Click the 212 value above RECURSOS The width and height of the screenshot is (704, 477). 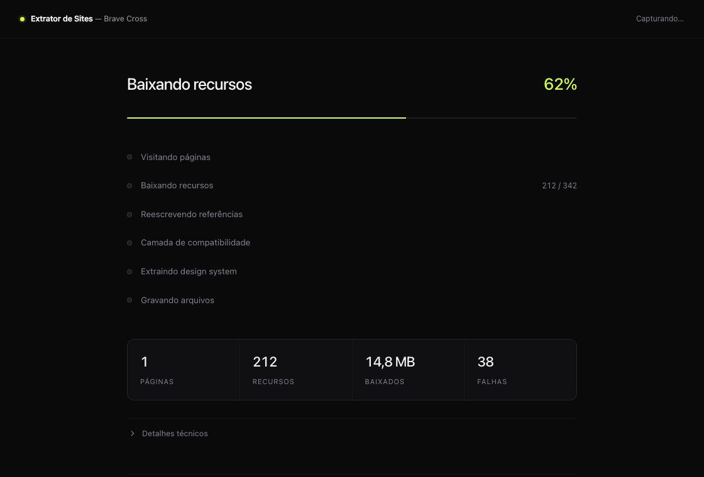pos(265,362)
